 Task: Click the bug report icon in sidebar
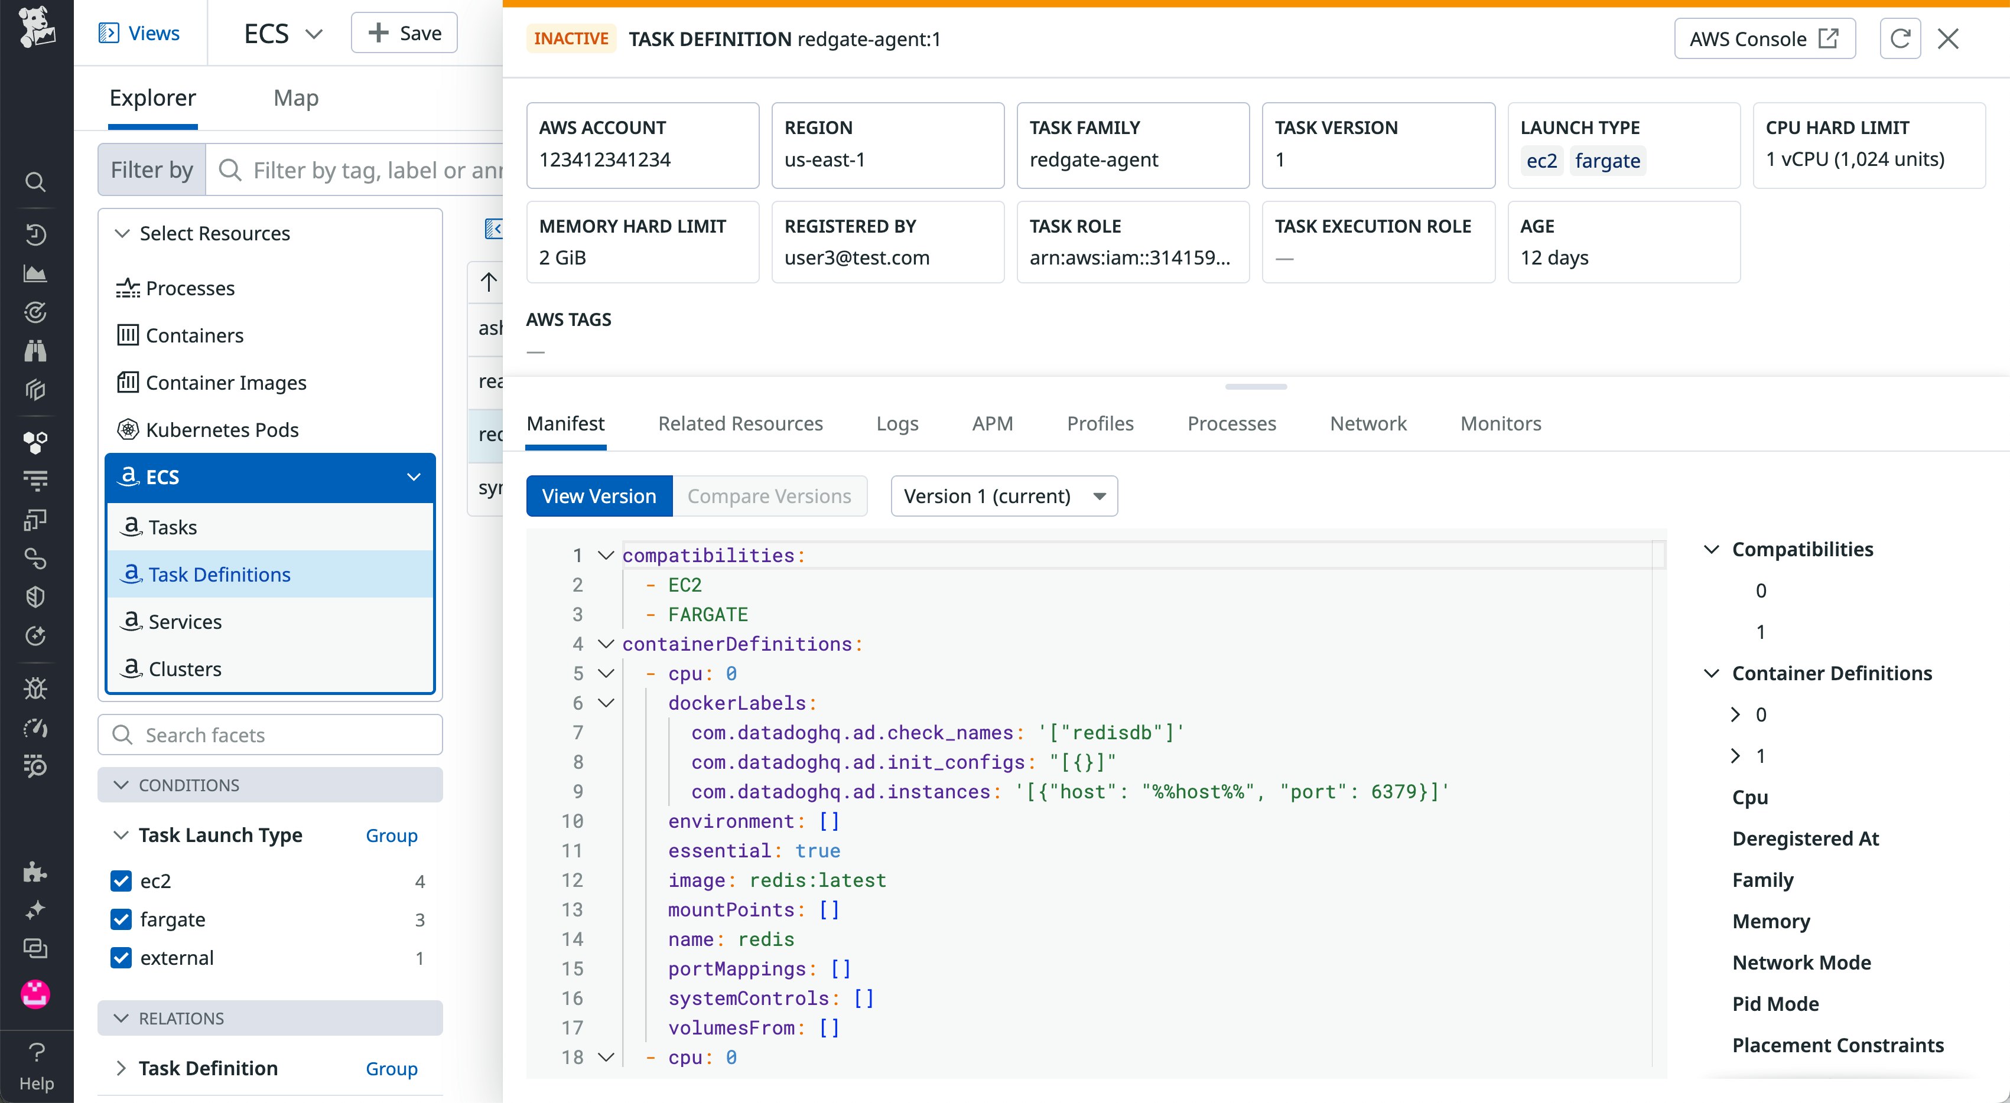click(x=36, y=687)
